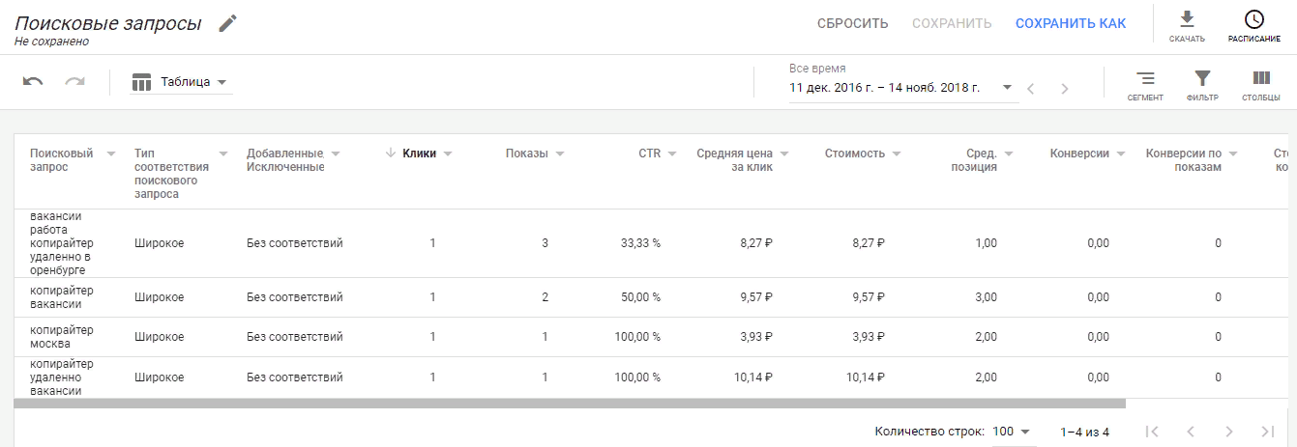Expand the date range dropdown
1297x447 pixels.
[1007, 87]
